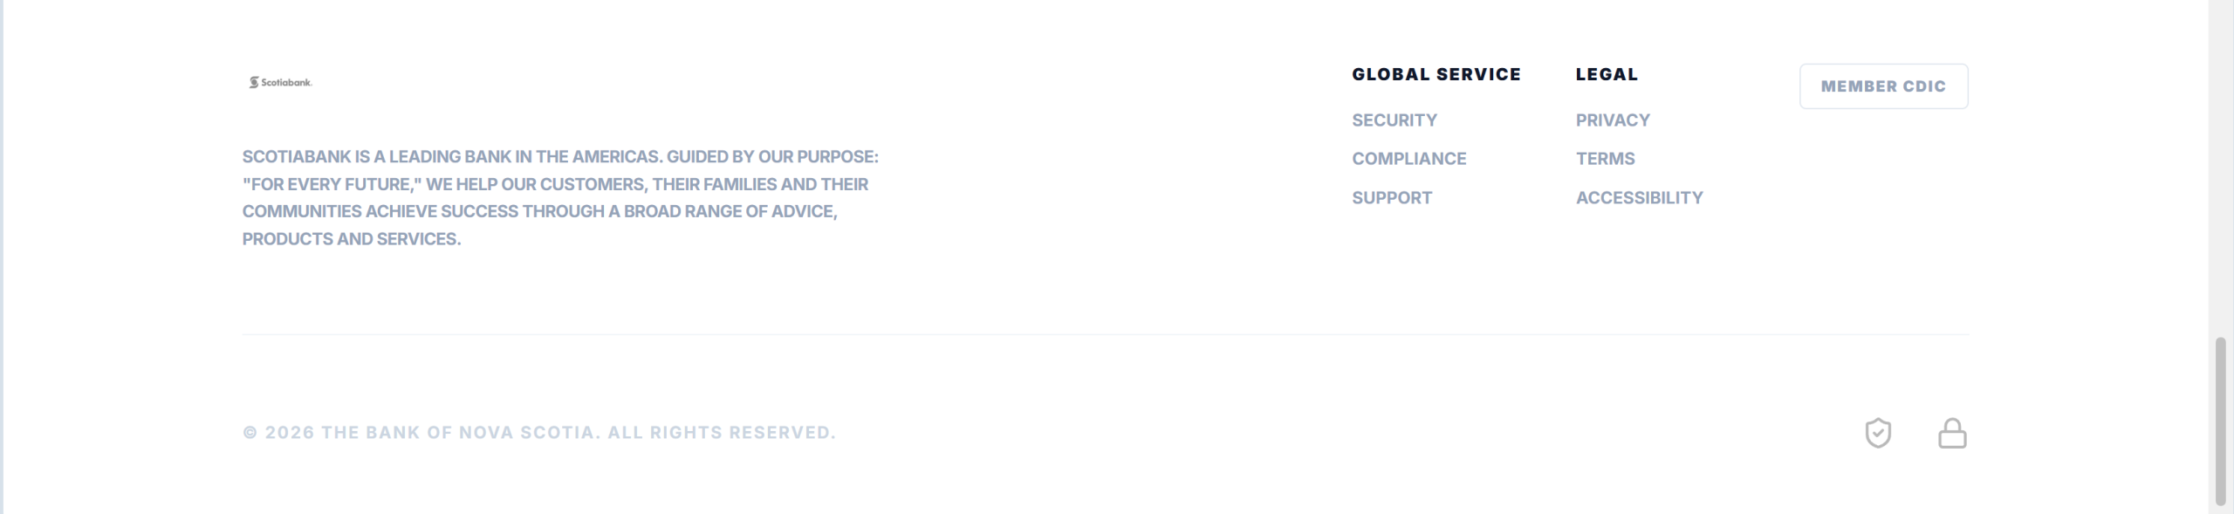Open the Accessibility link
The height and width of the screenshot is (514, 2234).
[1639, 198]
